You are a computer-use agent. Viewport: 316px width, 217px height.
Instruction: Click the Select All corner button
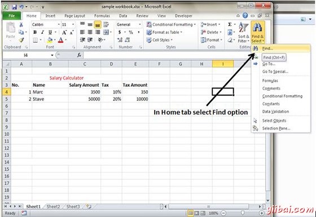[7, 64]
